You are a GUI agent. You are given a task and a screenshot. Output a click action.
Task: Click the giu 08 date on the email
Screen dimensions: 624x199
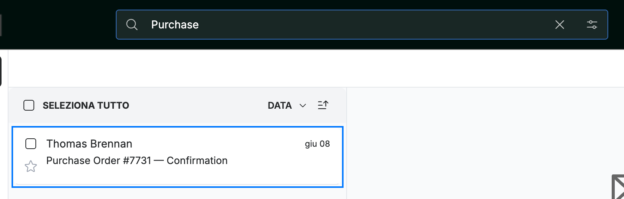317,144
